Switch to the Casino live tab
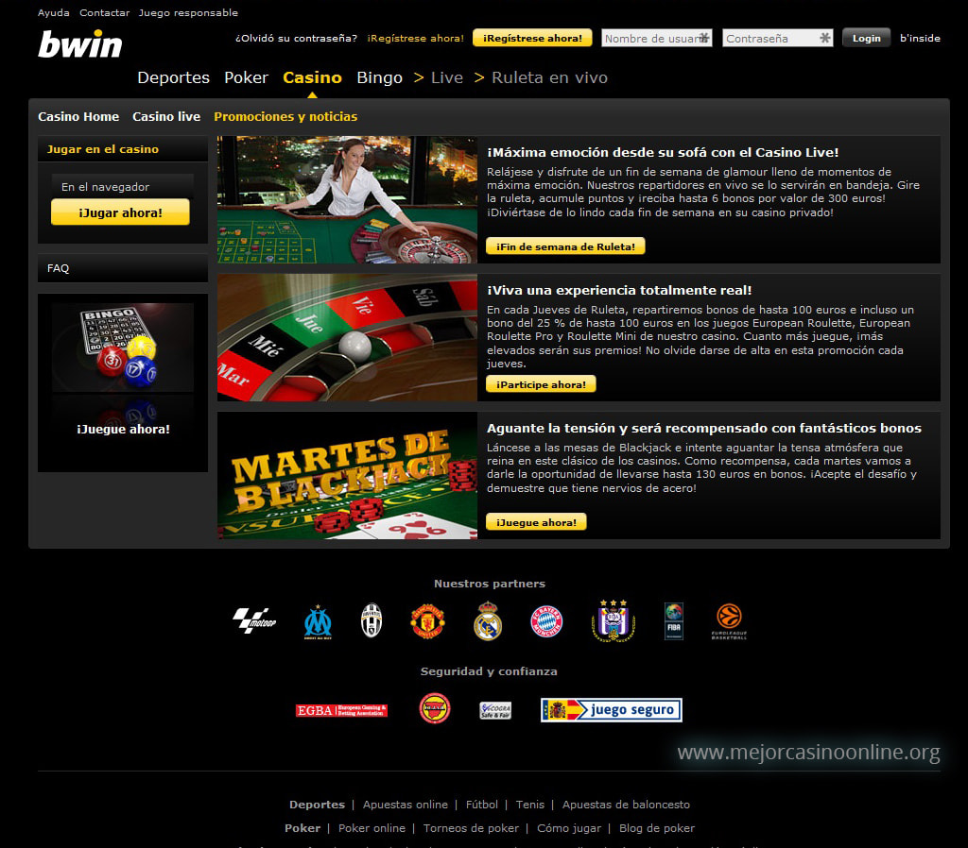 click(165, 117)
